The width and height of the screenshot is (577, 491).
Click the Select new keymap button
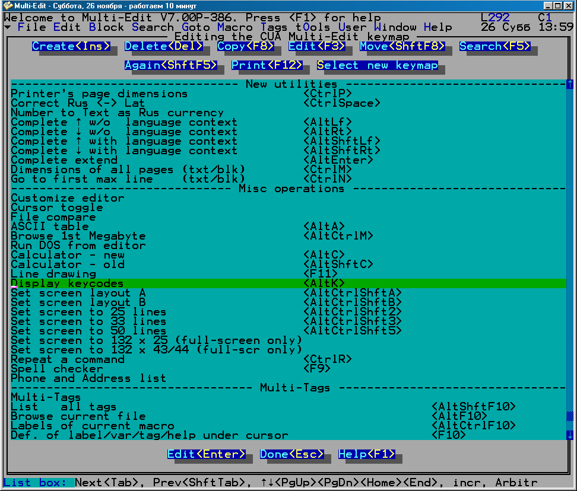[378, 65]
